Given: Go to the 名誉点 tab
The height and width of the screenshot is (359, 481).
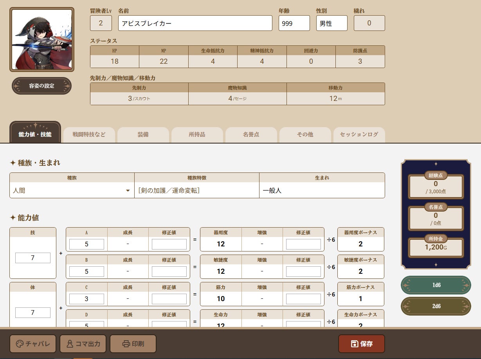Looking at the screenshot, I should click(251, 135).
